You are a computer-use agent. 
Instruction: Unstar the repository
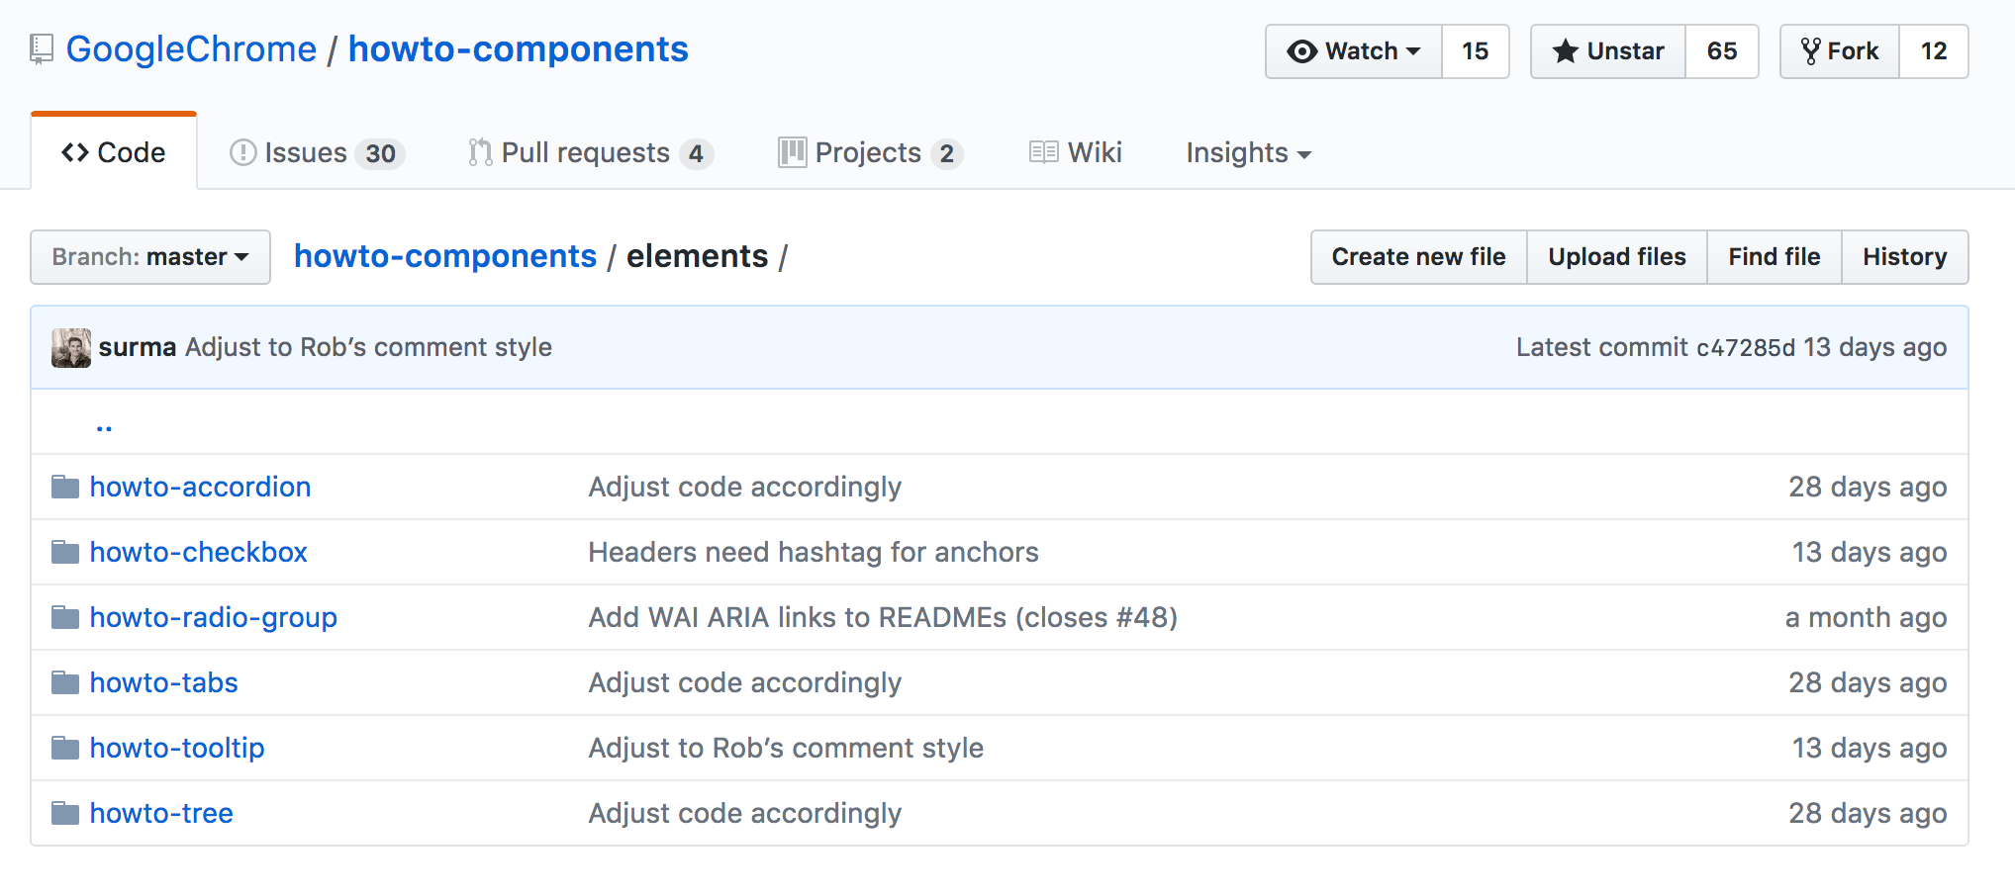[1608, 51]
